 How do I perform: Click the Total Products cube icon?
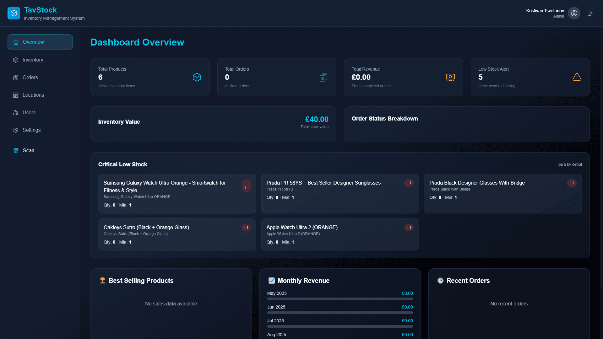click(x=197, y=77)
